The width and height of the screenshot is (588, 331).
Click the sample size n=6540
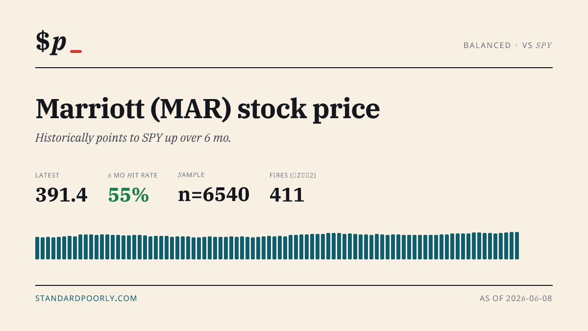point(214,195)
